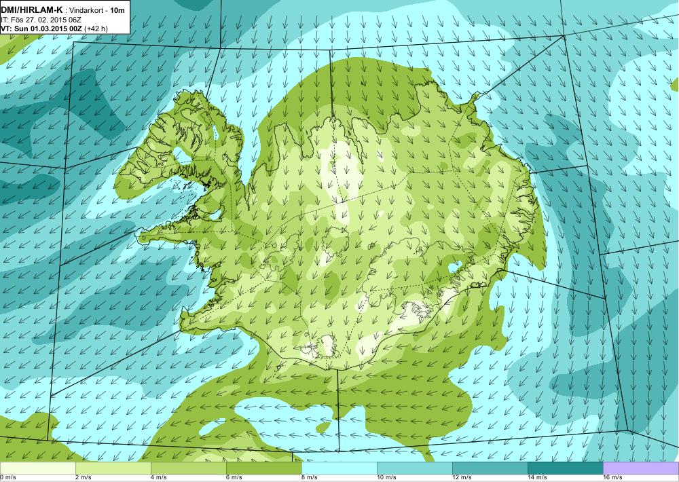679x482 pixels.
Task: Select the darkest teal 14–16 m/s legend swatch
Action: [x=565, y=468]
